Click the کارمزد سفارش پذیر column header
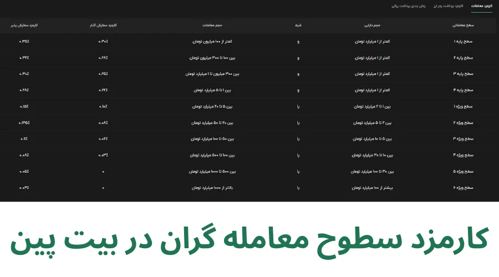 (24, 25)
